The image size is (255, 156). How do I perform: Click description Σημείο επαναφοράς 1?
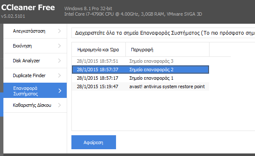pos(151,78)
